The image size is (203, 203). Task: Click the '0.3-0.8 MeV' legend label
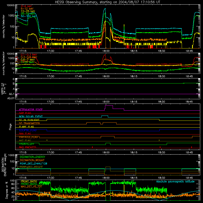(x=29, y=57)
